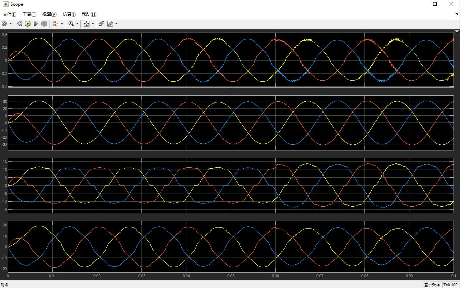This screenshot has height=288, width=460.
Task: Click the highlight Simulink block icon
Action: point(55,24)
